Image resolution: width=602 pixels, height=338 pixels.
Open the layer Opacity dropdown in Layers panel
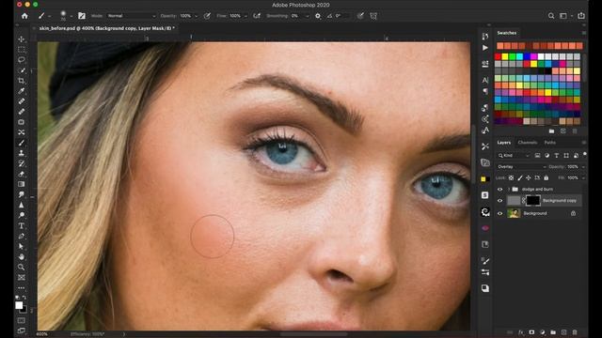pos(583,167)
